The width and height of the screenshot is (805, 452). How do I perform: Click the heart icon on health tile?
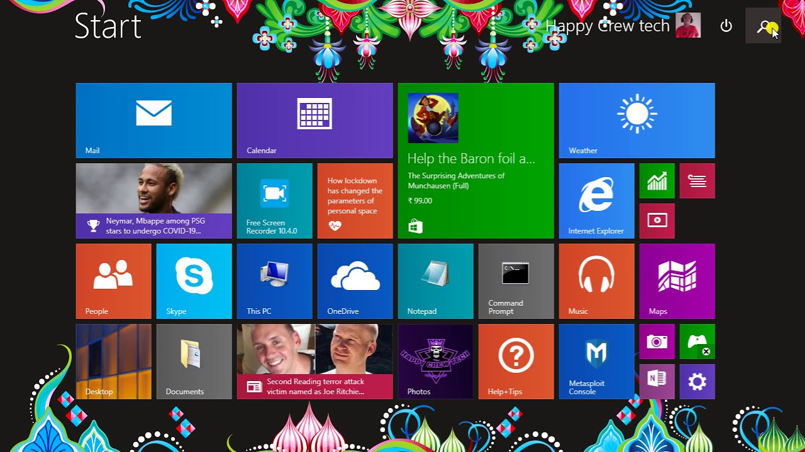(x=335, y=226)
